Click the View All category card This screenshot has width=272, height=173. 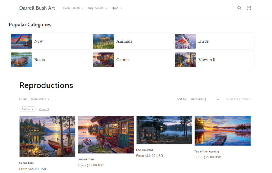(x=214, y=60)
